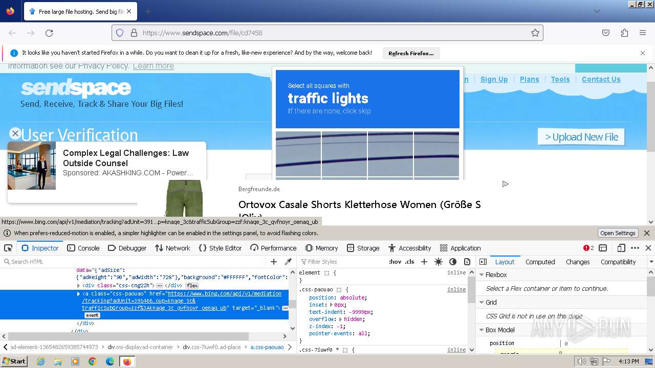Collapse the Box Model section
Viewport: 655px width, 368px height.
pos(482,330)
